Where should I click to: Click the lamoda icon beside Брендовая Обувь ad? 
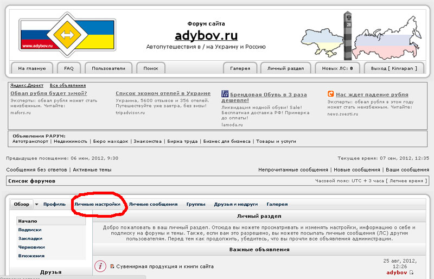[225, 94]
